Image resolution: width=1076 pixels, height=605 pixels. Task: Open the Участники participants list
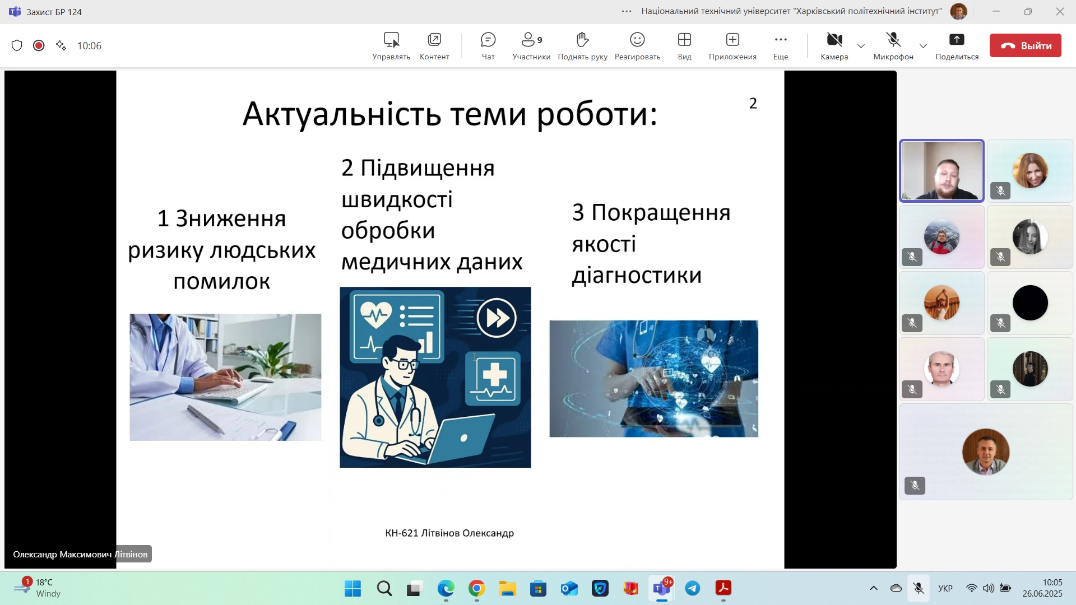(531, 45)
